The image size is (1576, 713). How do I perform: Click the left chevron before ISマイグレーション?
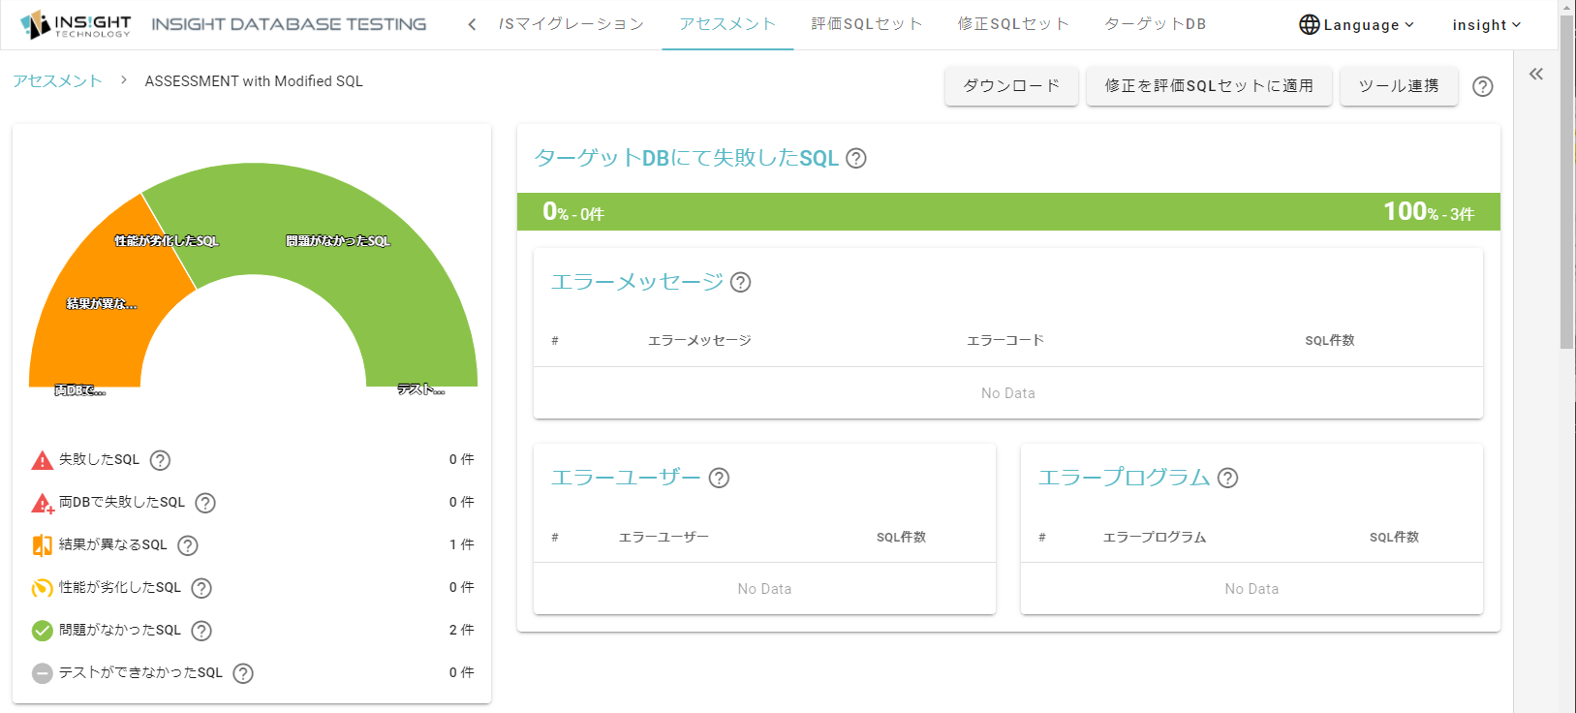(472, 24)
